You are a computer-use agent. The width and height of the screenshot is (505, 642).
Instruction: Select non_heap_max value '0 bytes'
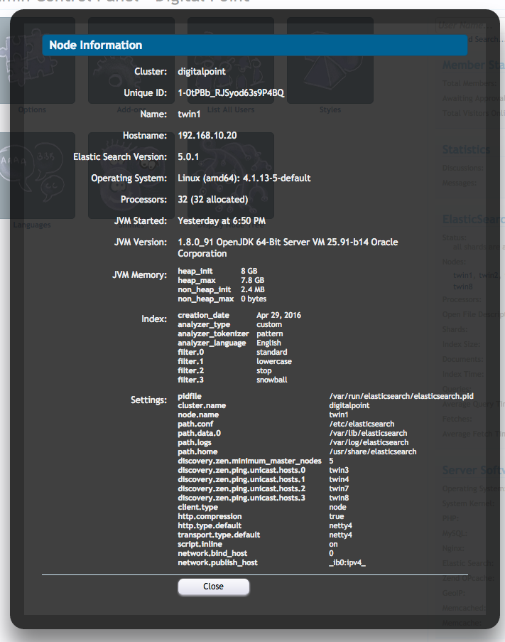point(254,299)
